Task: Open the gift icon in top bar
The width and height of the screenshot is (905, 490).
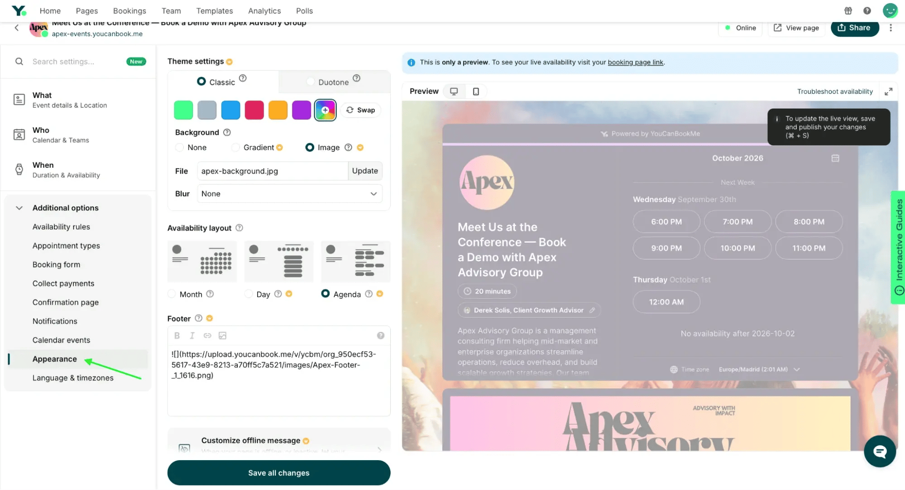Action: click(848, 11)
